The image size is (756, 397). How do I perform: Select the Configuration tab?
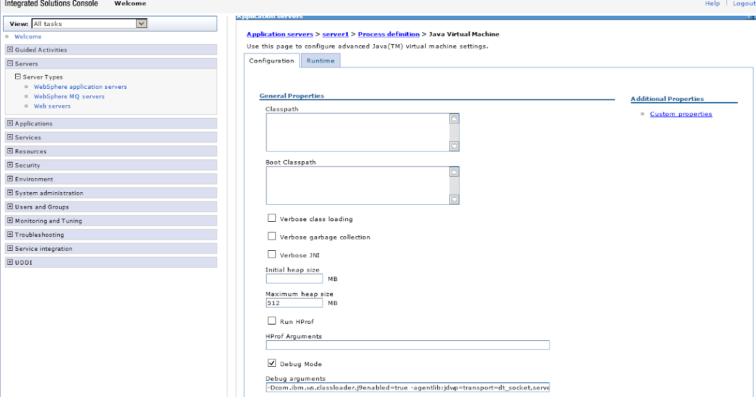[271, 61]
